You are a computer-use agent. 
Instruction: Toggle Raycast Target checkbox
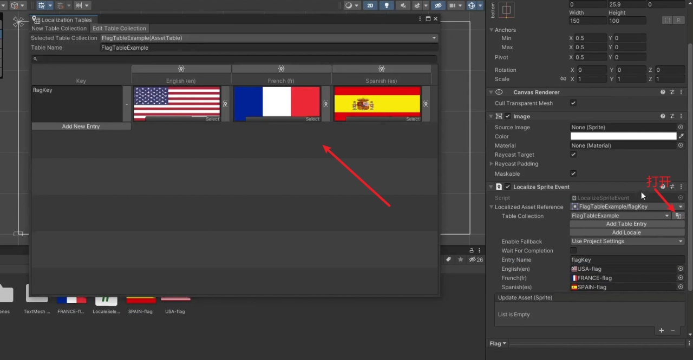tap(573, 155)
